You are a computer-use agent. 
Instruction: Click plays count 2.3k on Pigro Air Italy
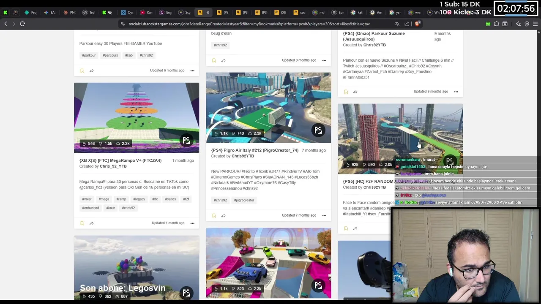pyautogui.click(x=255, y=133)
